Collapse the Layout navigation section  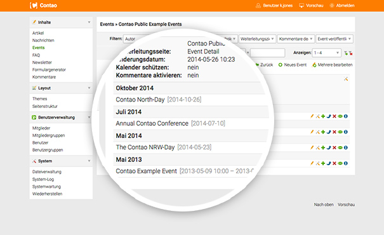[89, 88]
